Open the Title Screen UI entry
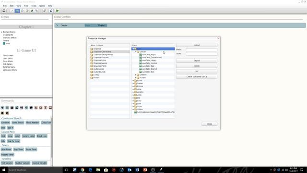 click(x=8, y=56)
